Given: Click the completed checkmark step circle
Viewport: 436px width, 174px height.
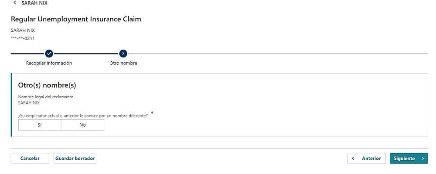Looking at the screenshot, I should pos(49,54).
